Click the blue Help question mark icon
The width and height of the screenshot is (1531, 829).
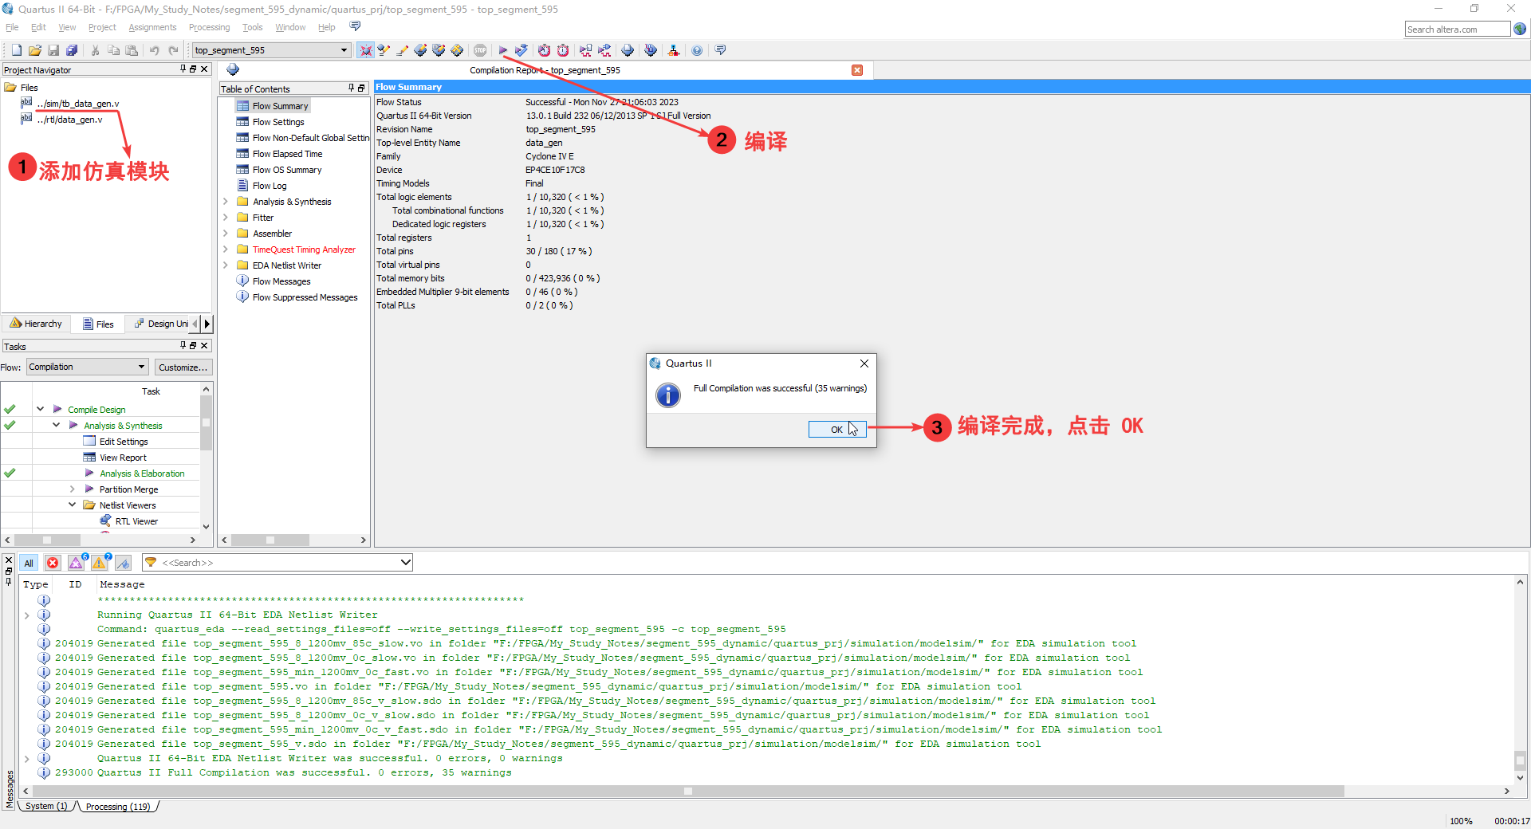click(x=697, y=50)
